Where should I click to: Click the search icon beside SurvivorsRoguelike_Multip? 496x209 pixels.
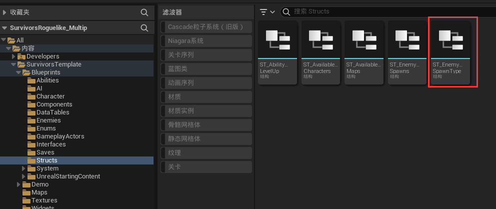[144, 28]
